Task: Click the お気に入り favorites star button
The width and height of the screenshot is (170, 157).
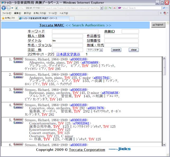Action: tap(8, 18)
